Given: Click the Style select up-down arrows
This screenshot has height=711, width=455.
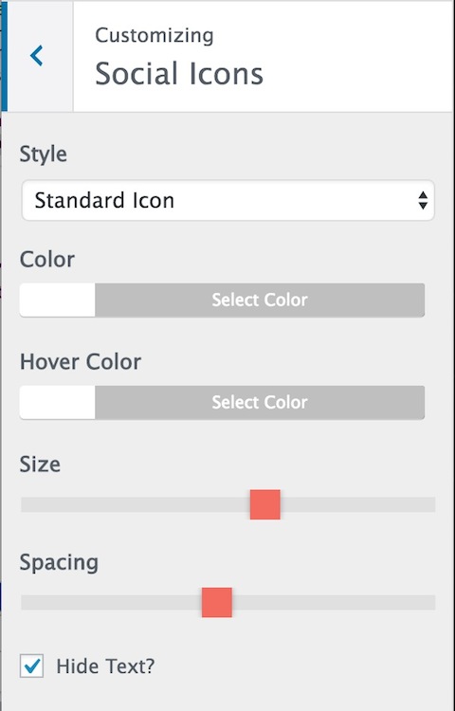Looking at the screenshot, I should click(x=423, y=200).
